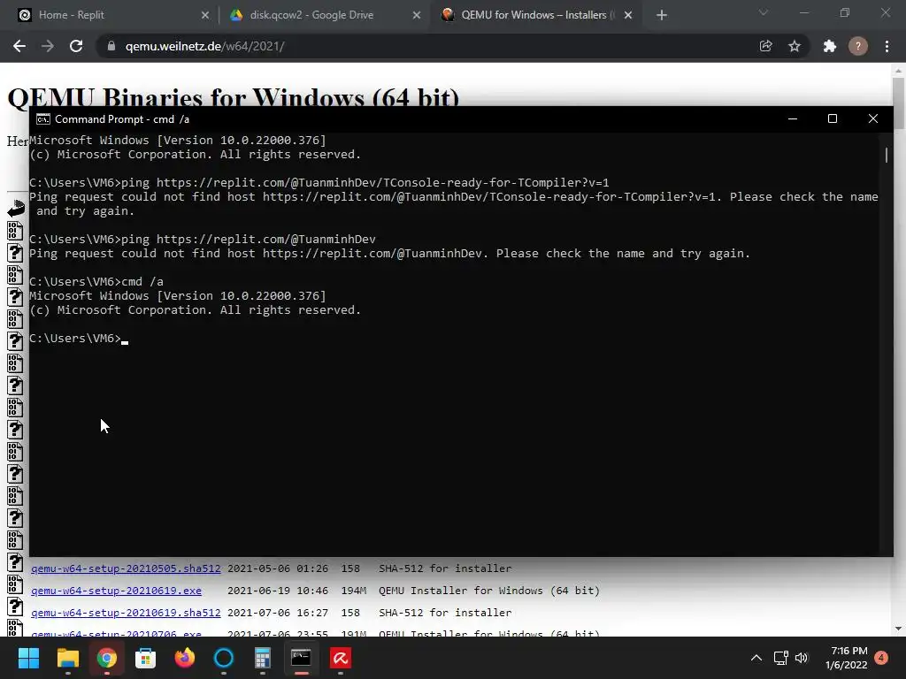View site security lock info
Image resolution: width=906 pixels, height=679 pixels.
pos(111,46)
